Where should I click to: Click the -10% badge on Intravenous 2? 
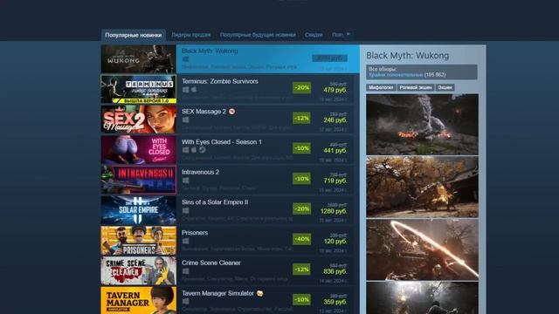pos(301,178)
